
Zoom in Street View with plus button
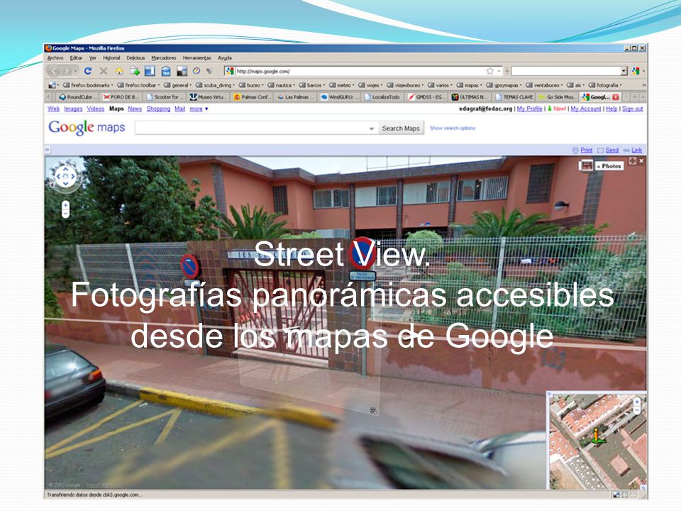[65, 204]
